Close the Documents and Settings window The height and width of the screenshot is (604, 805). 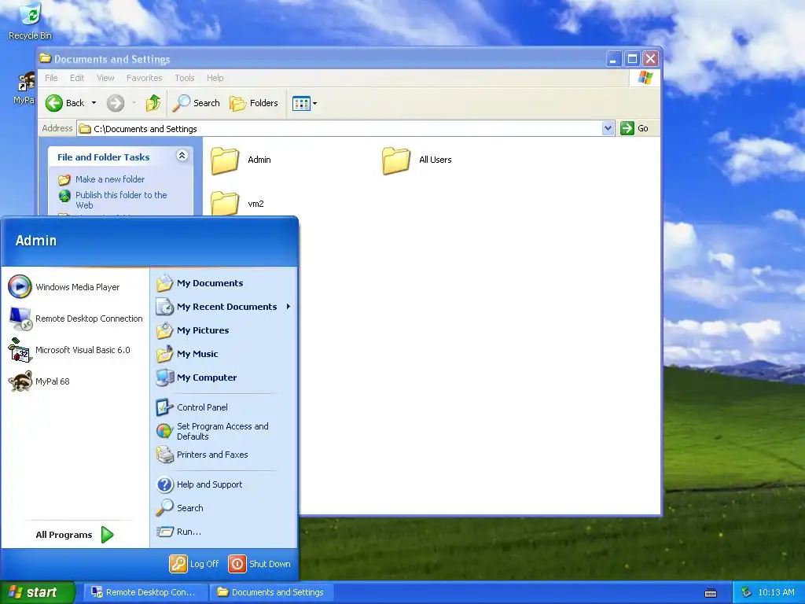coord(650,58)
